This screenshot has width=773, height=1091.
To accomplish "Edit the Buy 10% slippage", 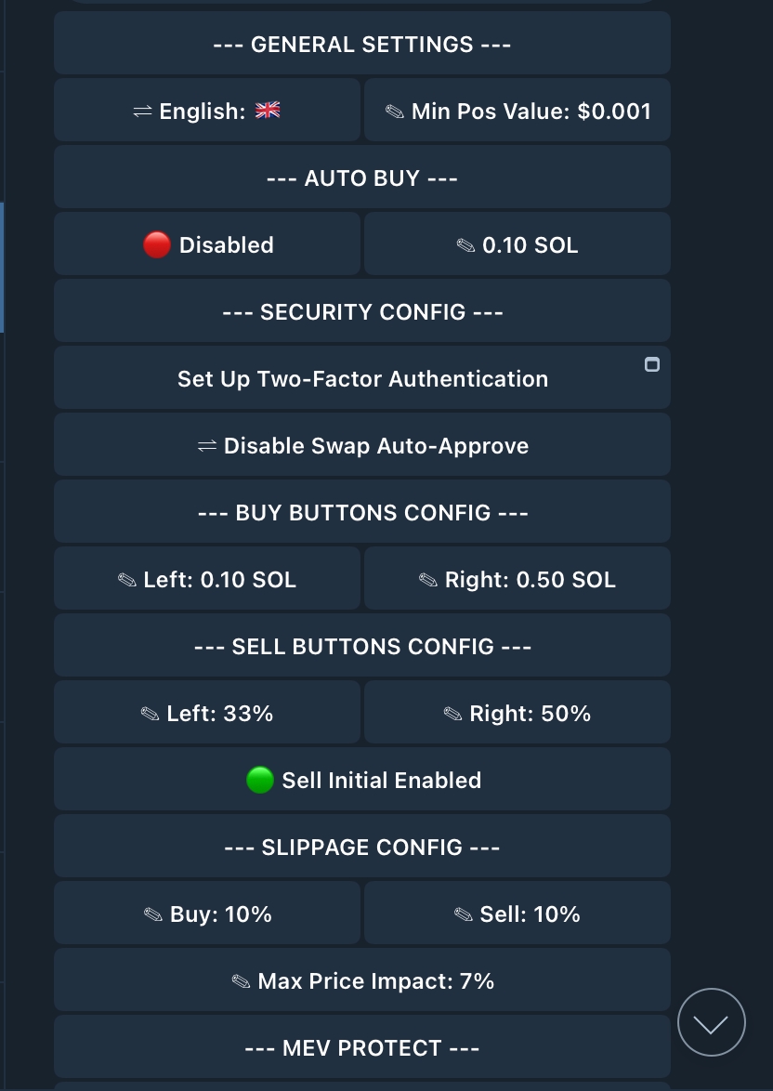I will point(207,914).
